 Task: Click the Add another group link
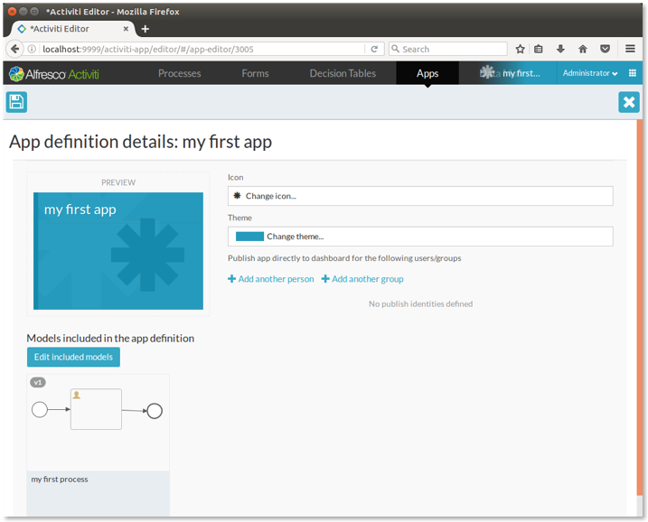[x=362, y=279]
